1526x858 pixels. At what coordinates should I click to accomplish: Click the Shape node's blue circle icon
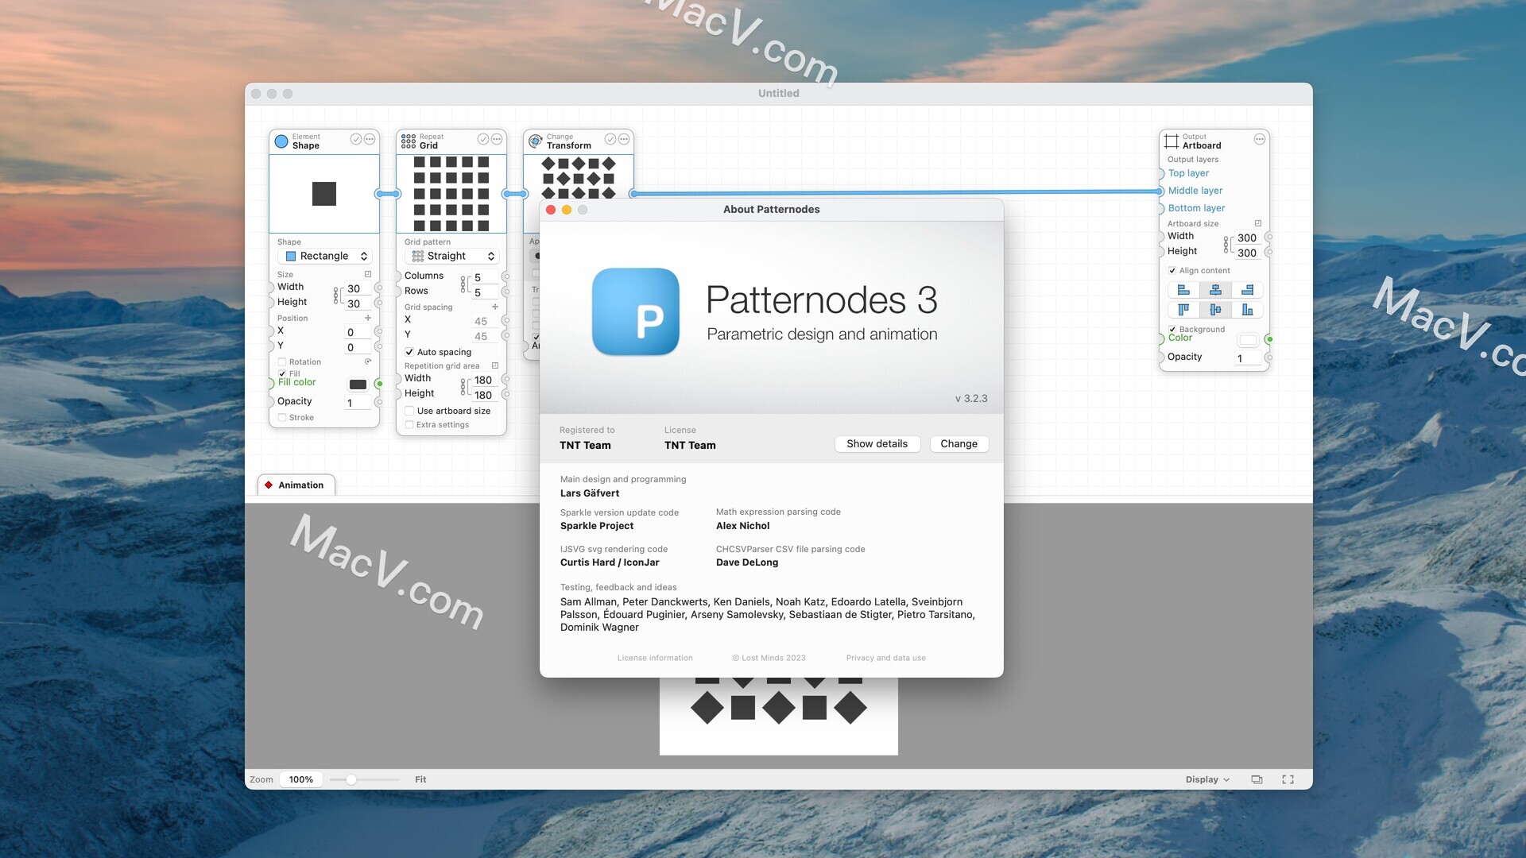281,141
